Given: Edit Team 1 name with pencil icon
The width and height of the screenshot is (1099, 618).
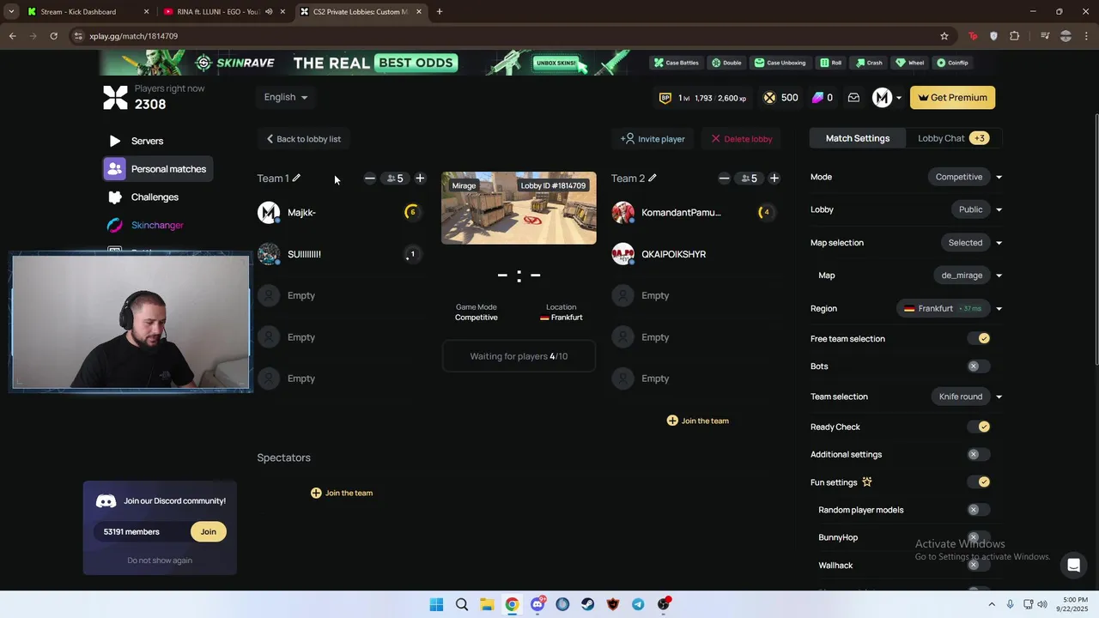Looking at the screenshot, I should tap(296, 178).
